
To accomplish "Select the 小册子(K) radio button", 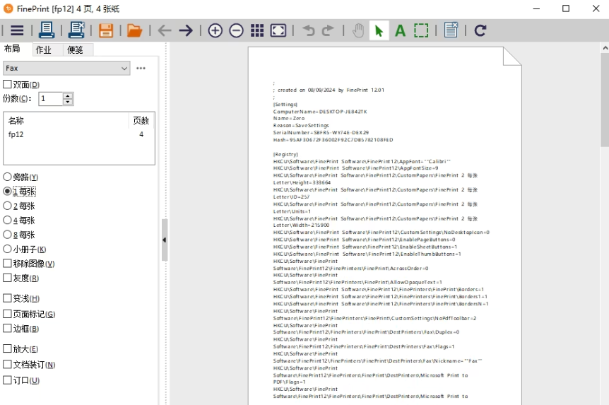I will pyautogui.click(x=7, y=249).
